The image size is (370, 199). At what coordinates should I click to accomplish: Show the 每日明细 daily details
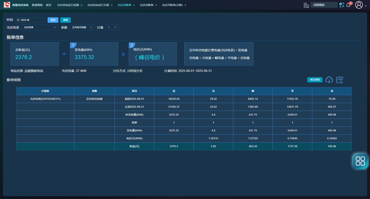314,80
